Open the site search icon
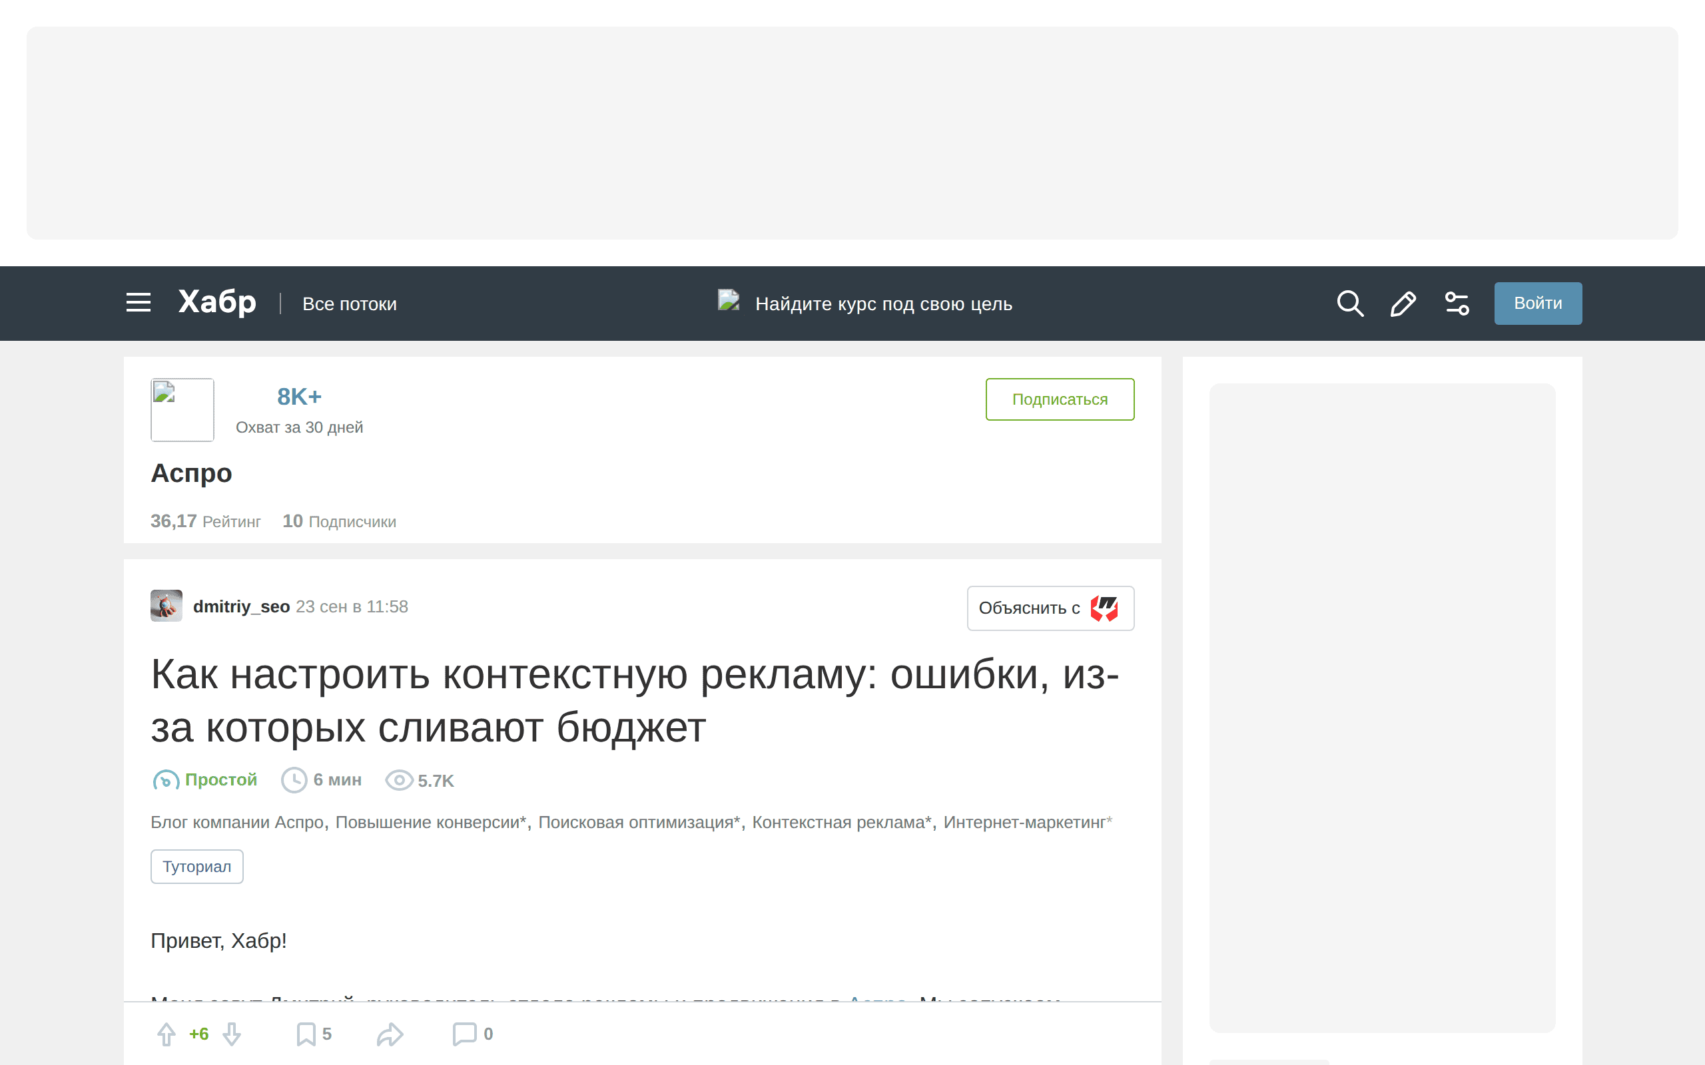 (x=1350, y=304)
